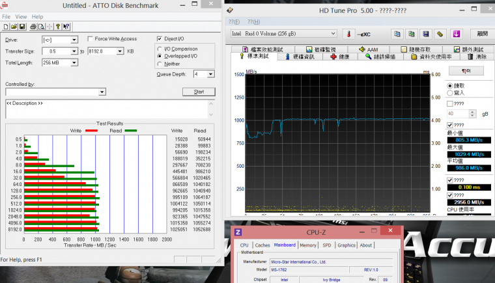Open the View menu in ATTO
This screenshot has width=495, height=283.
(x=21, y=16)
